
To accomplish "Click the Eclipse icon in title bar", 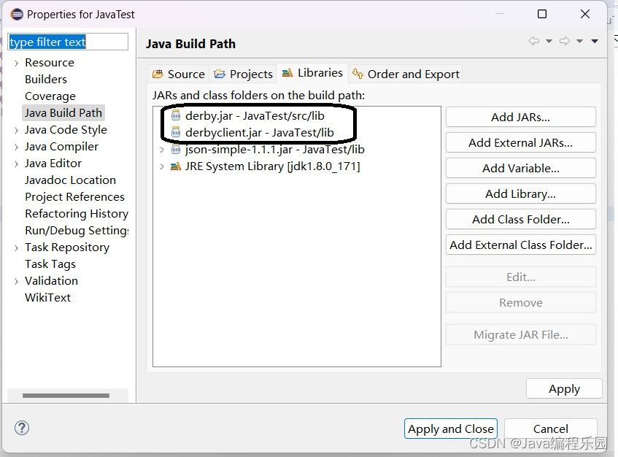I will [17, 15].
